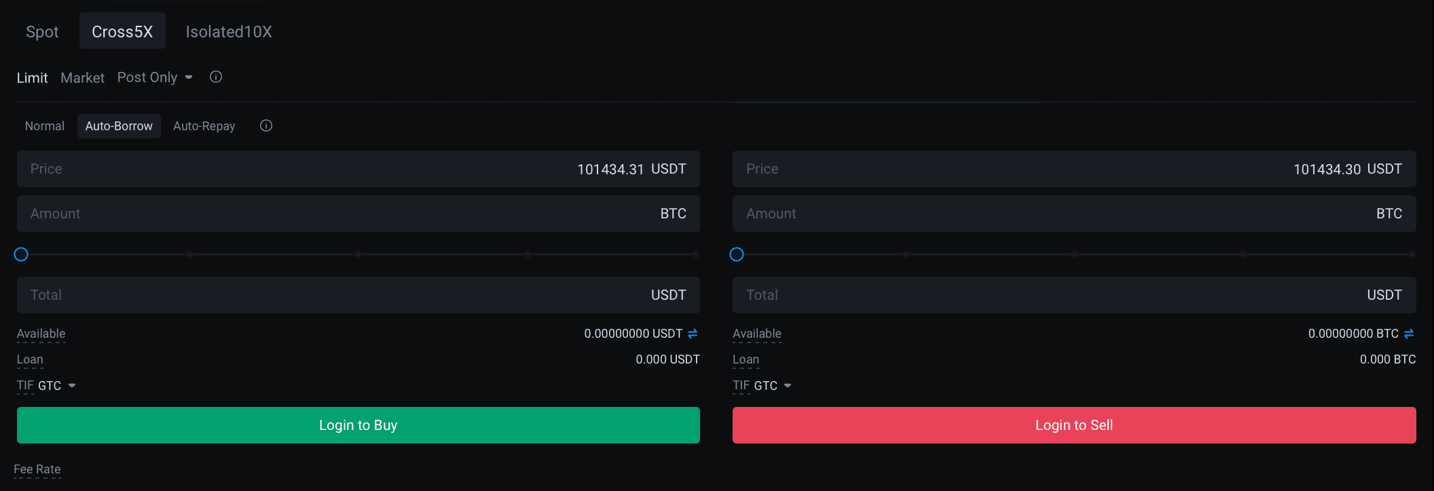The height and width of the screenshot is (491, 1434).
Task: Switch to the Spot tab
Action: click(42, 32)
